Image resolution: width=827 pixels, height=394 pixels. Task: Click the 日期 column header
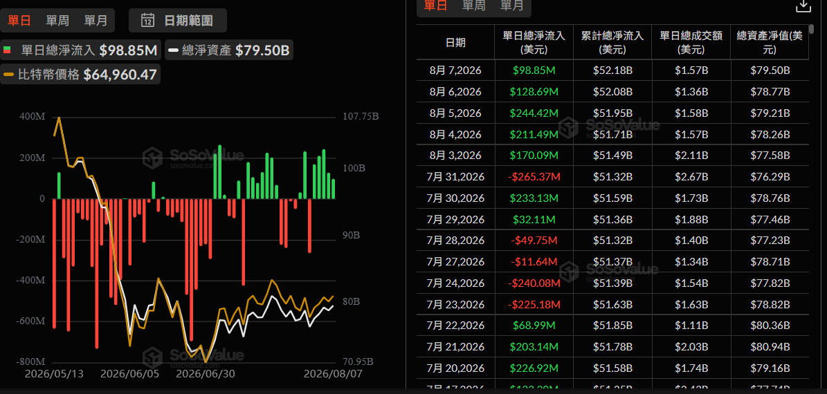(455, 43)
